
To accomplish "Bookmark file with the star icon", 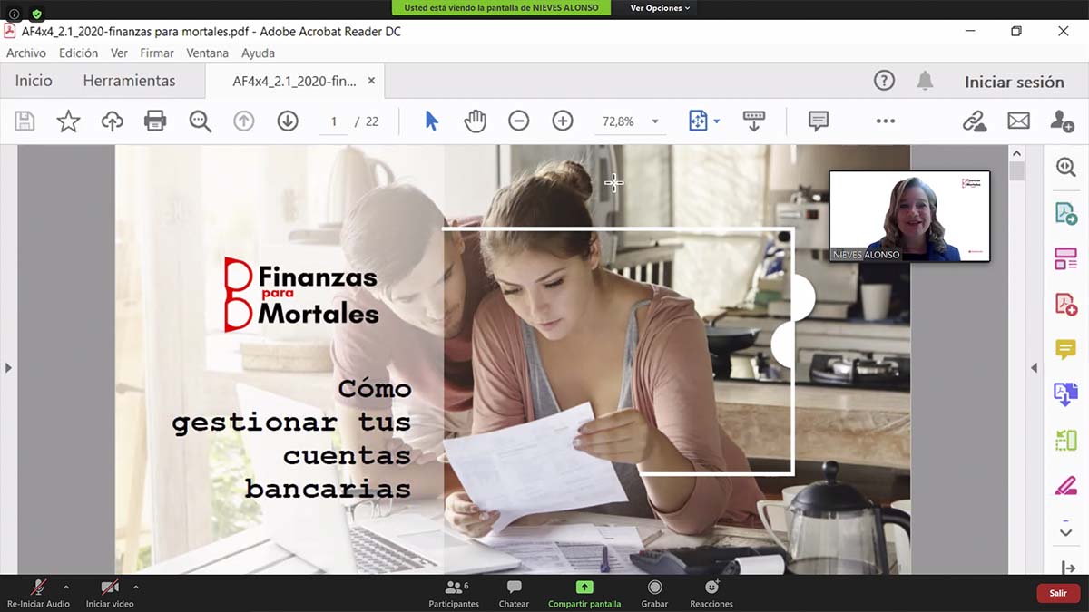I will pos(68,121).
